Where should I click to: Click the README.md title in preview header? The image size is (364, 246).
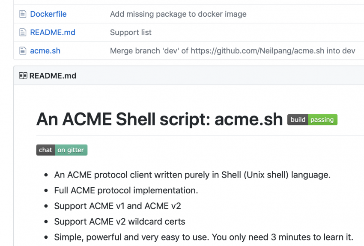pos(53,76)
